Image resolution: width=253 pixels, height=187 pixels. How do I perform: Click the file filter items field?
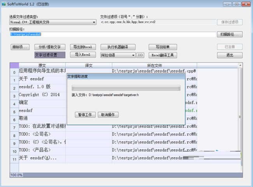[158, 22]
